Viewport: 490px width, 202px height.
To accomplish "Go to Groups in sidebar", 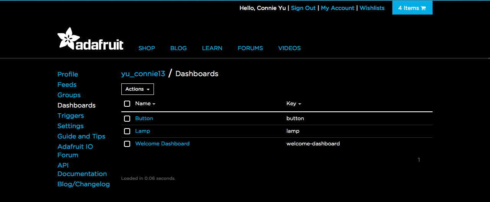I will pos(69,95).
